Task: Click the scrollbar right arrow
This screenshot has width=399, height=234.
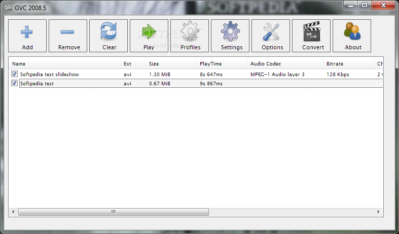Action: click(x=378, y=212)
